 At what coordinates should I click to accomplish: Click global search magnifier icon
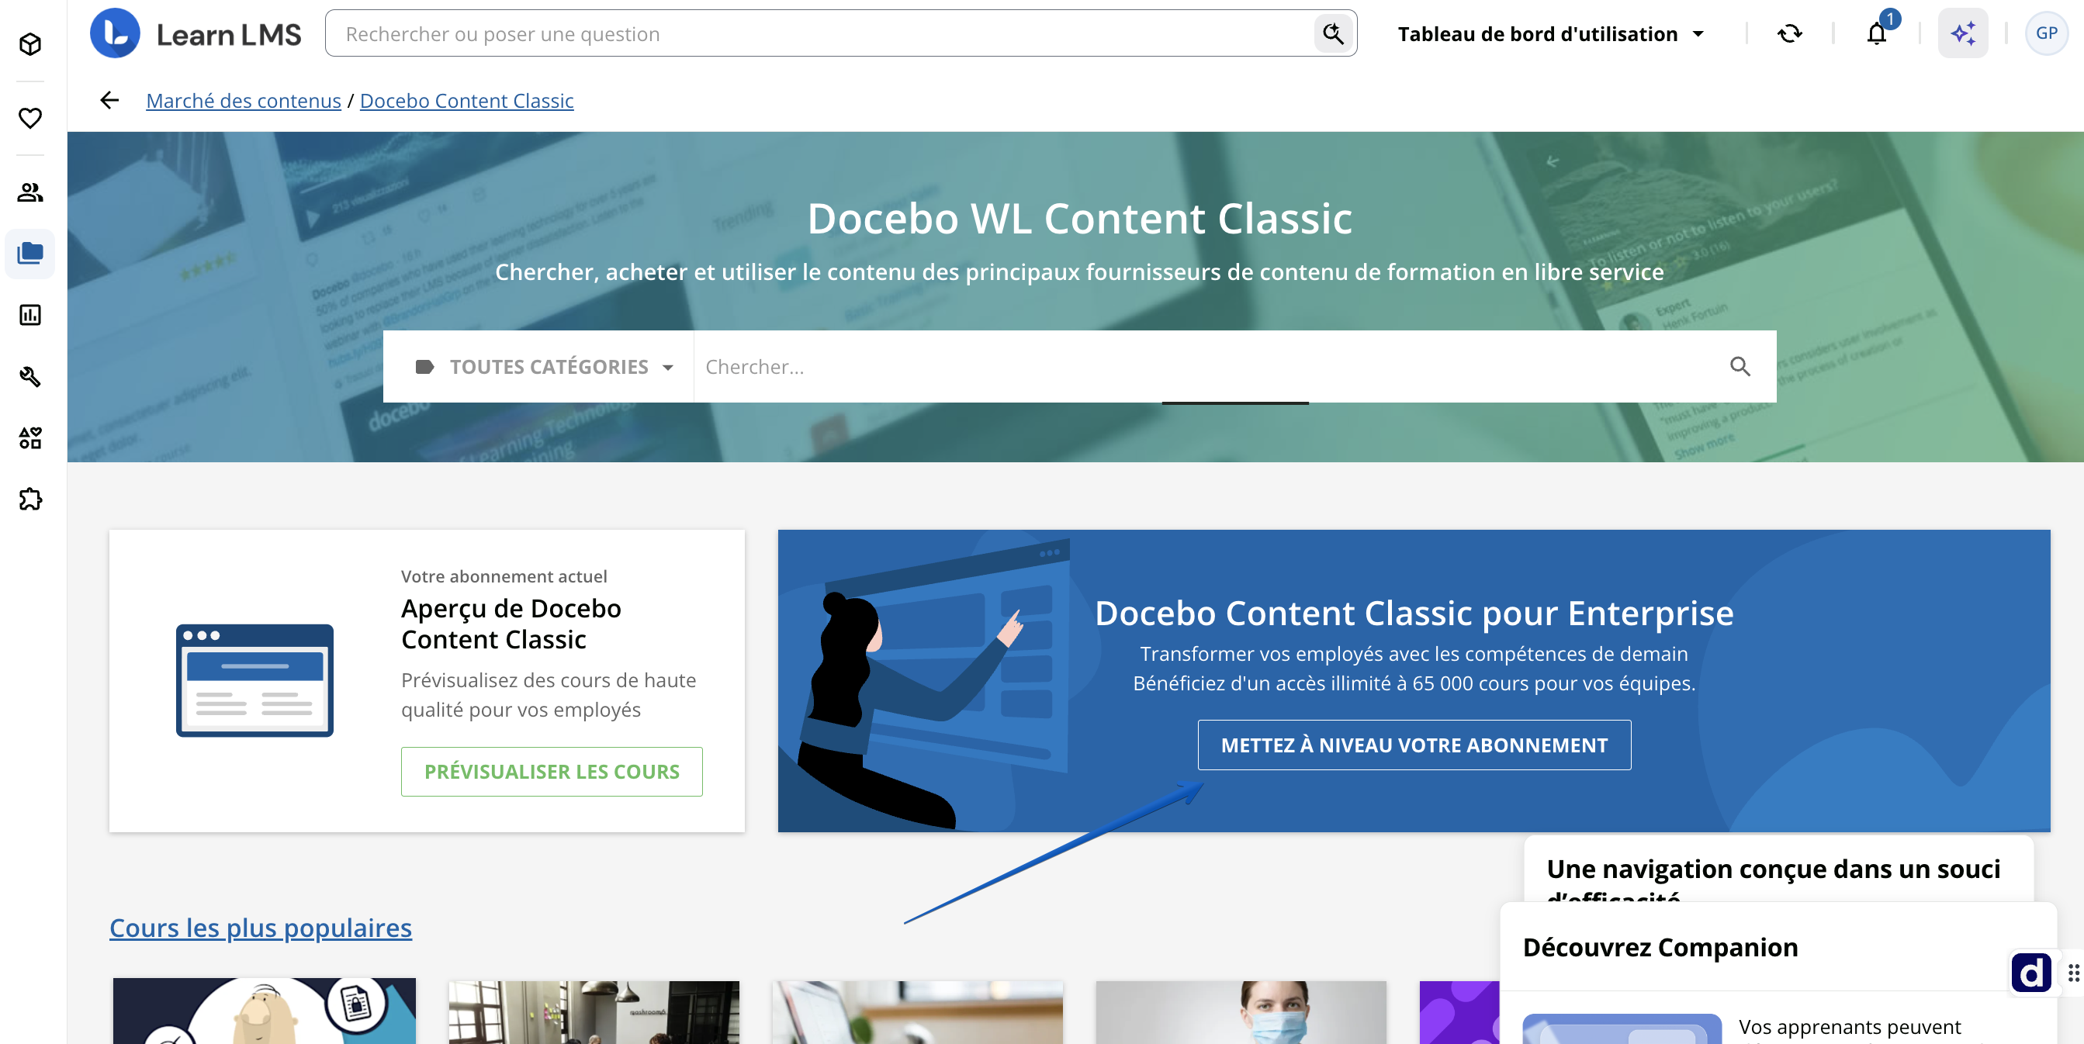[1332, 33]
